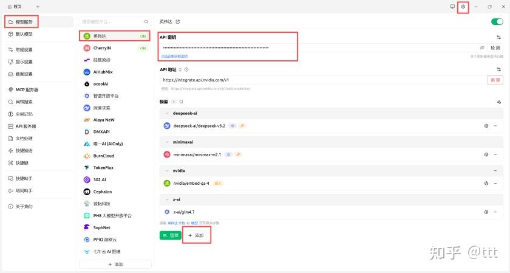The image size is (510, 273).
Task: Click the search icon next to 模型 heading
Action: (181, 102)
